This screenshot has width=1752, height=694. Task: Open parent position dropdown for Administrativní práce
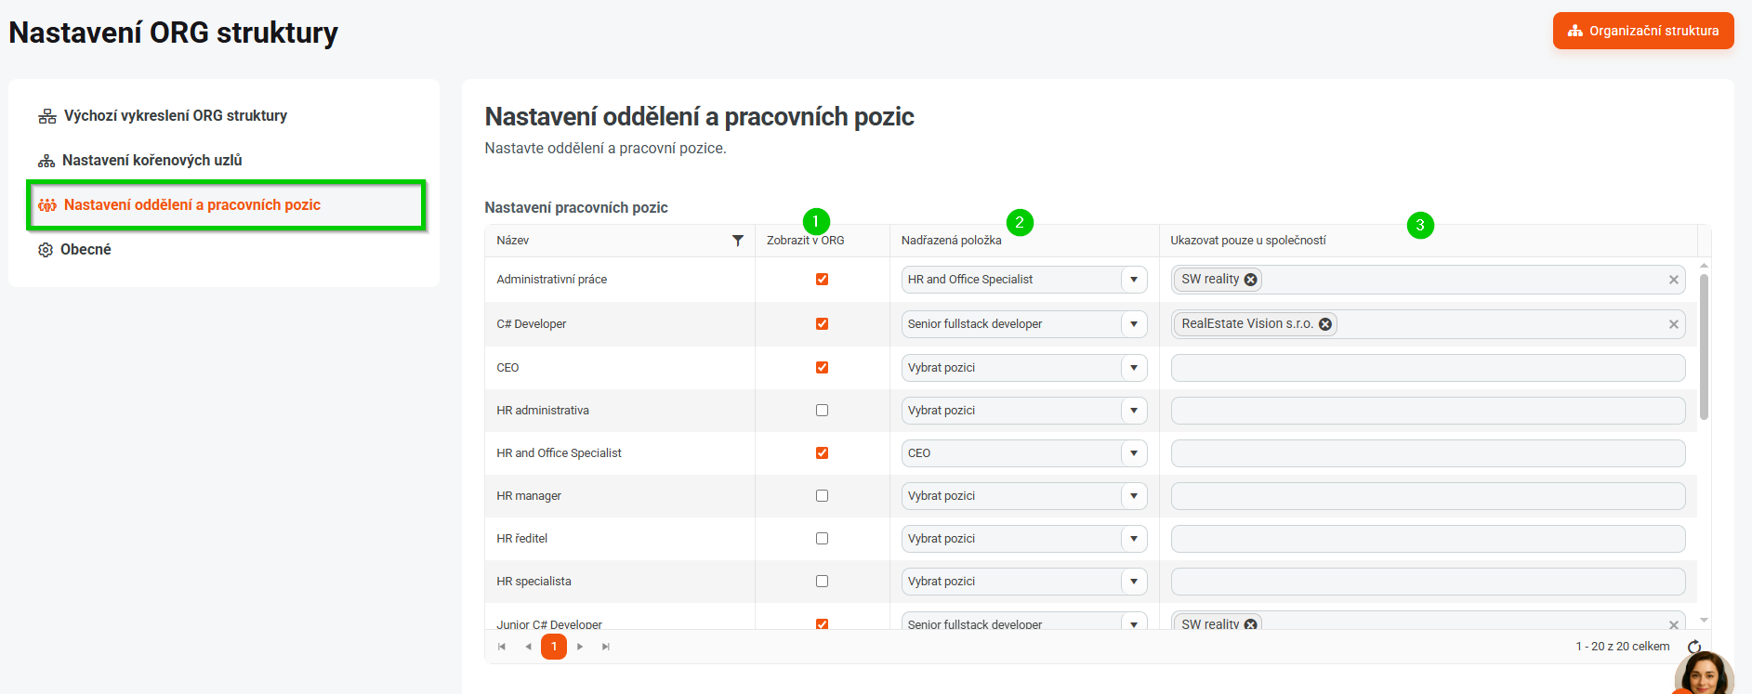click(x=1133, y=280)
